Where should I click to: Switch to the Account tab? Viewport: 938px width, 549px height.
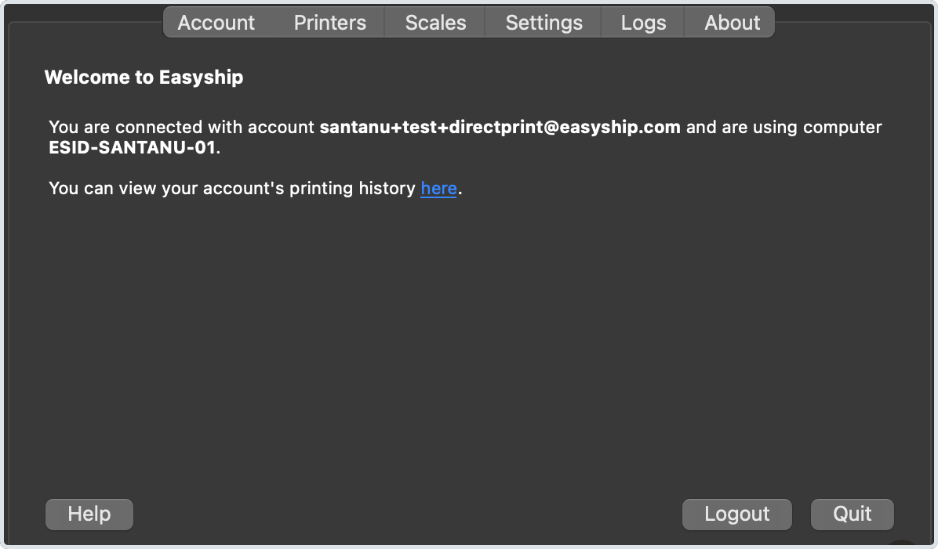(x=216, y=23)
